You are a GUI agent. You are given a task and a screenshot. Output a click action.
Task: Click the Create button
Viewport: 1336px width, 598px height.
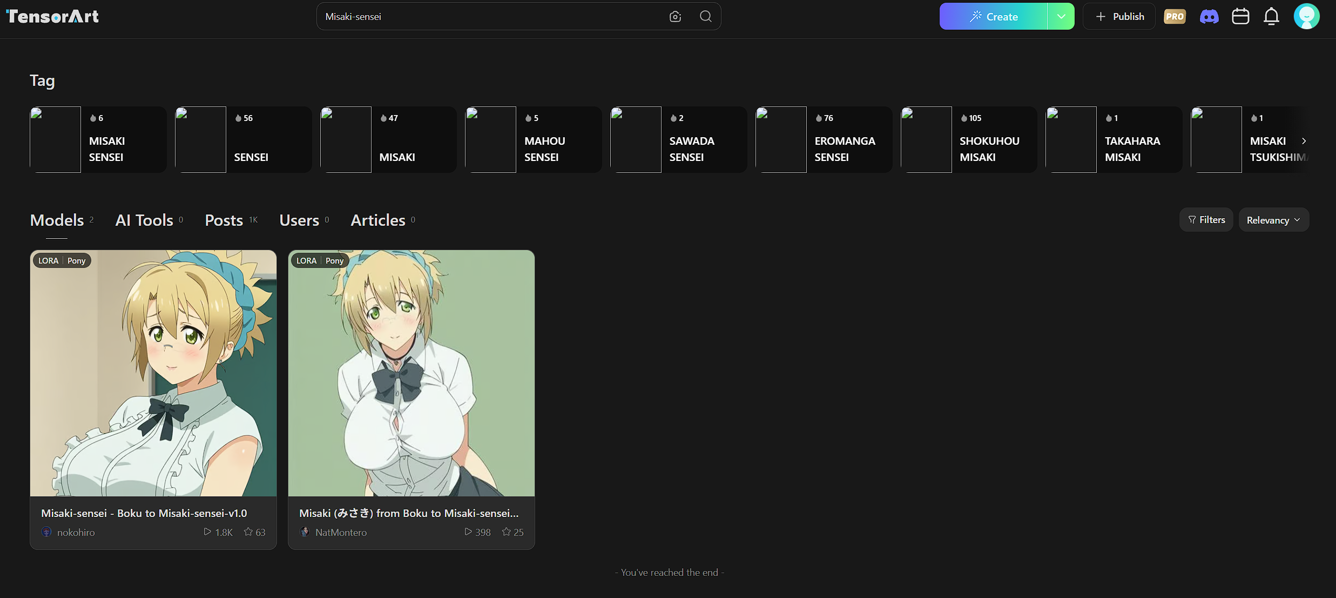point(994,16)
